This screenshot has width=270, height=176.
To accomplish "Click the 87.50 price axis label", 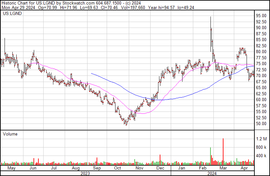I will pyautogui.click(x=261, y=34).
